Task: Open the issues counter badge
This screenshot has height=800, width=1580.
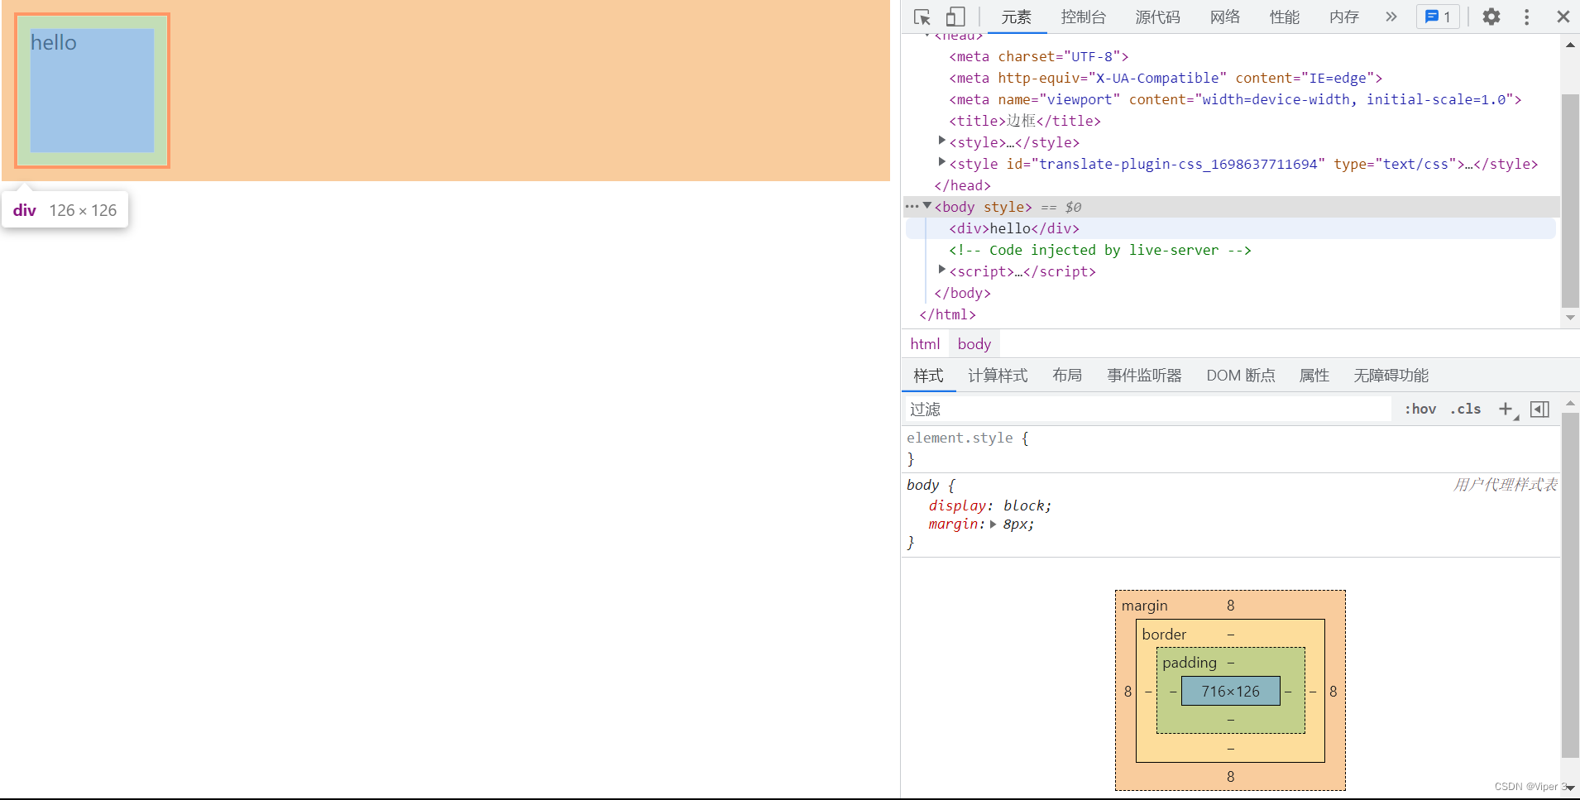Action: click(x=1438, y=17)
